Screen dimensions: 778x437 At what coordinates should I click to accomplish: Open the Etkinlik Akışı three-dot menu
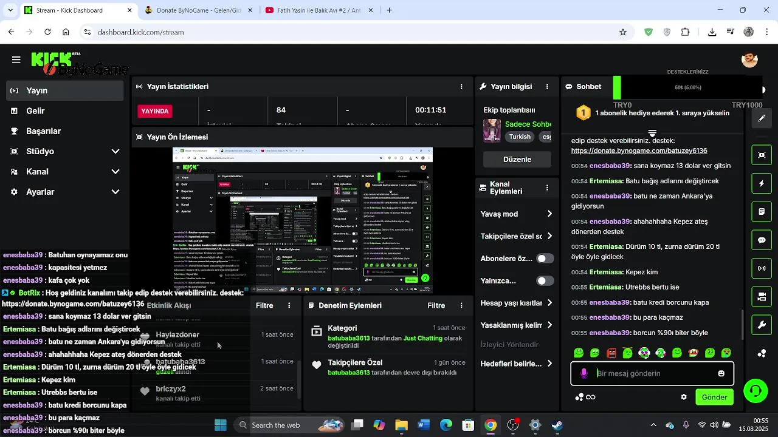[289, 305]
